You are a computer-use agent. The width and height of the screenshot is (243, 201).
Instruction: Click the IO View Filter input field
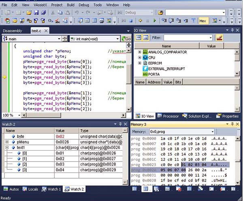tap(186, 38)
